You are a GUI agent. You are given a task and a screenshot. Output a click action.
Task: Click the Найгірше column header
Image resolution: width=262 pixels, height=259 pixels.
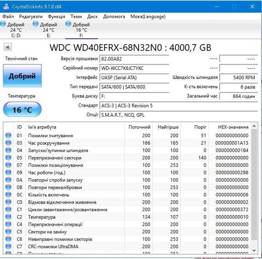(x=166, y=127)
